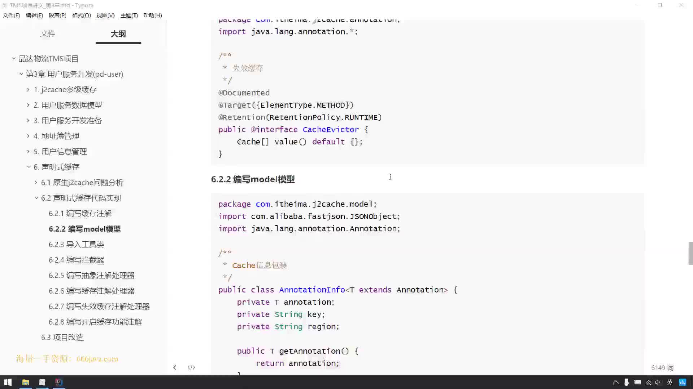Expand 3. 用户服务开发准备 outline node
Viewport: 693px width, 389px height.
(x=28, y=120)
